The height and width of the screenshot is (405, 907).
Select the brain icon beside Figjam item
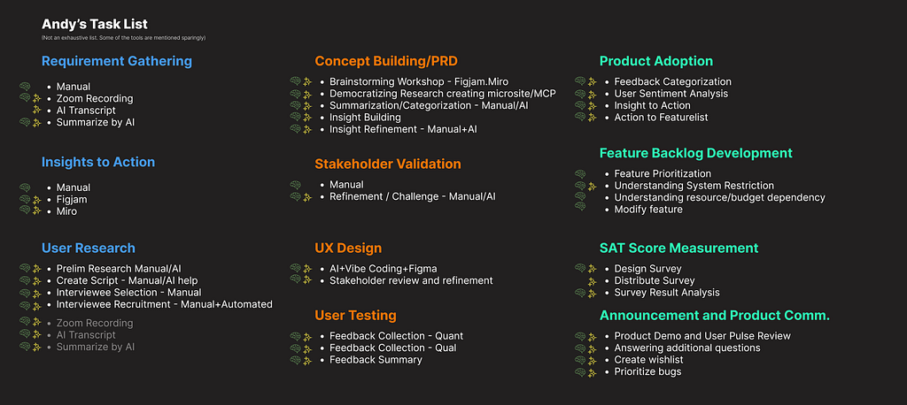[25, 199]
